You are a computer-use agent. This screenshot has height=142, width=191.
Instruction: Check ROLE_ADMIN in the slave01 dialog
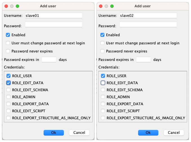coord(8,97)
